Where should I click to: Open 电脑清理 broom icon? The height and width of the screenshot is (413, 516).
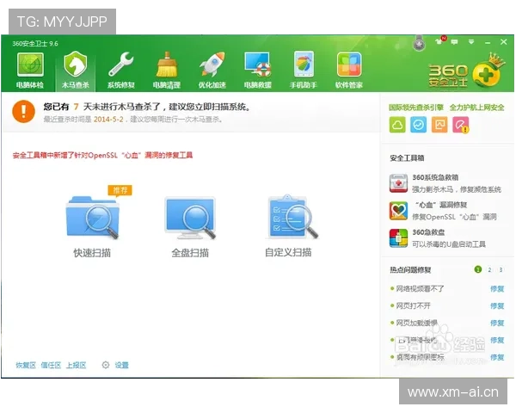click(167, 65)
